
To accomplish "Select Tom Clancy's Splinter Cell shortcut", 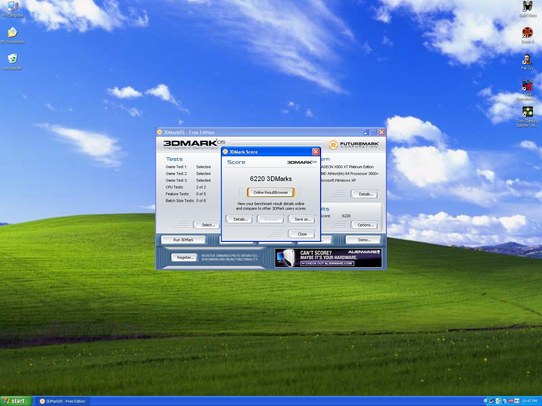I will (x=527, y=117).
